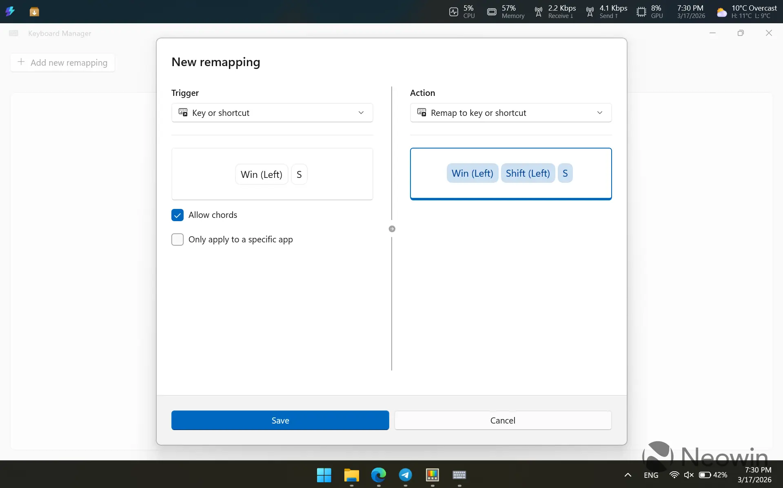
Task: Open the Windows Start menu
Action: point(324,475)
